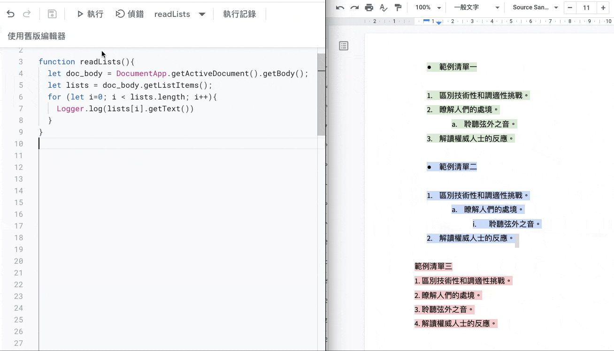Click the code editor vertical scrollbar thumb

(321, 94)
